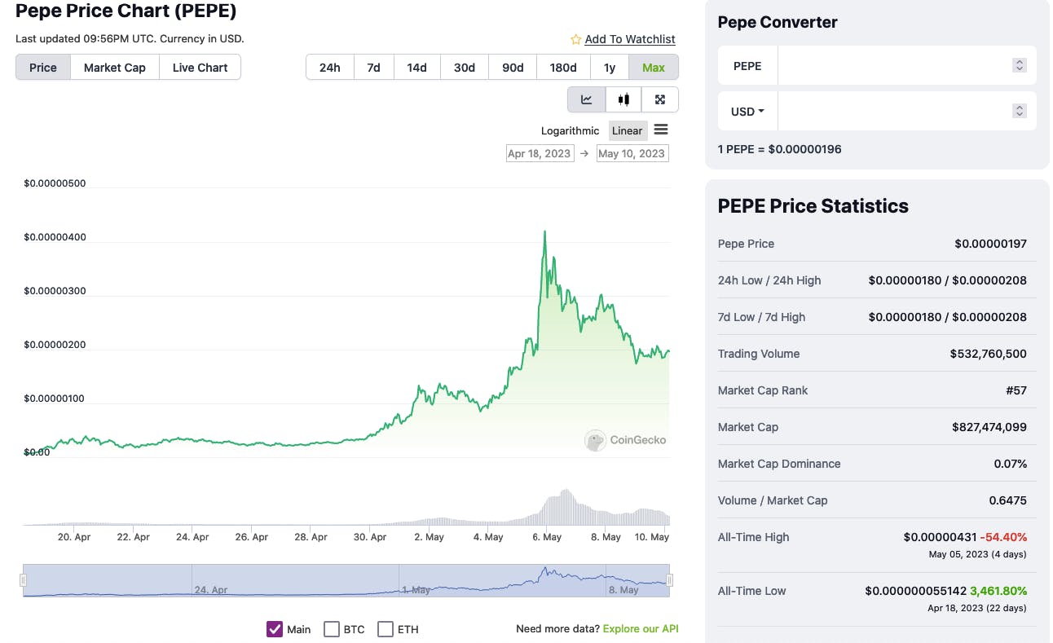This screenshot has height=643, width=1053.
Task: Select the line chart view icon
Action: point(586,99)
